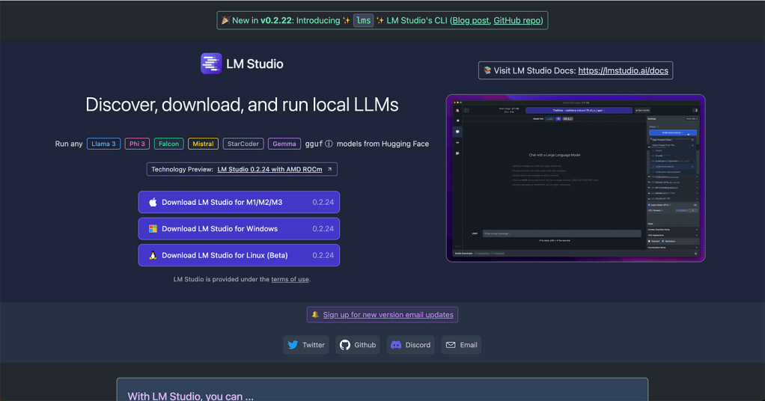Click the Apple icon on the M1/M2/M3 download button
The width and height of the screenshot is (765, 401).
pyautogui.click(x=153, y=202)
